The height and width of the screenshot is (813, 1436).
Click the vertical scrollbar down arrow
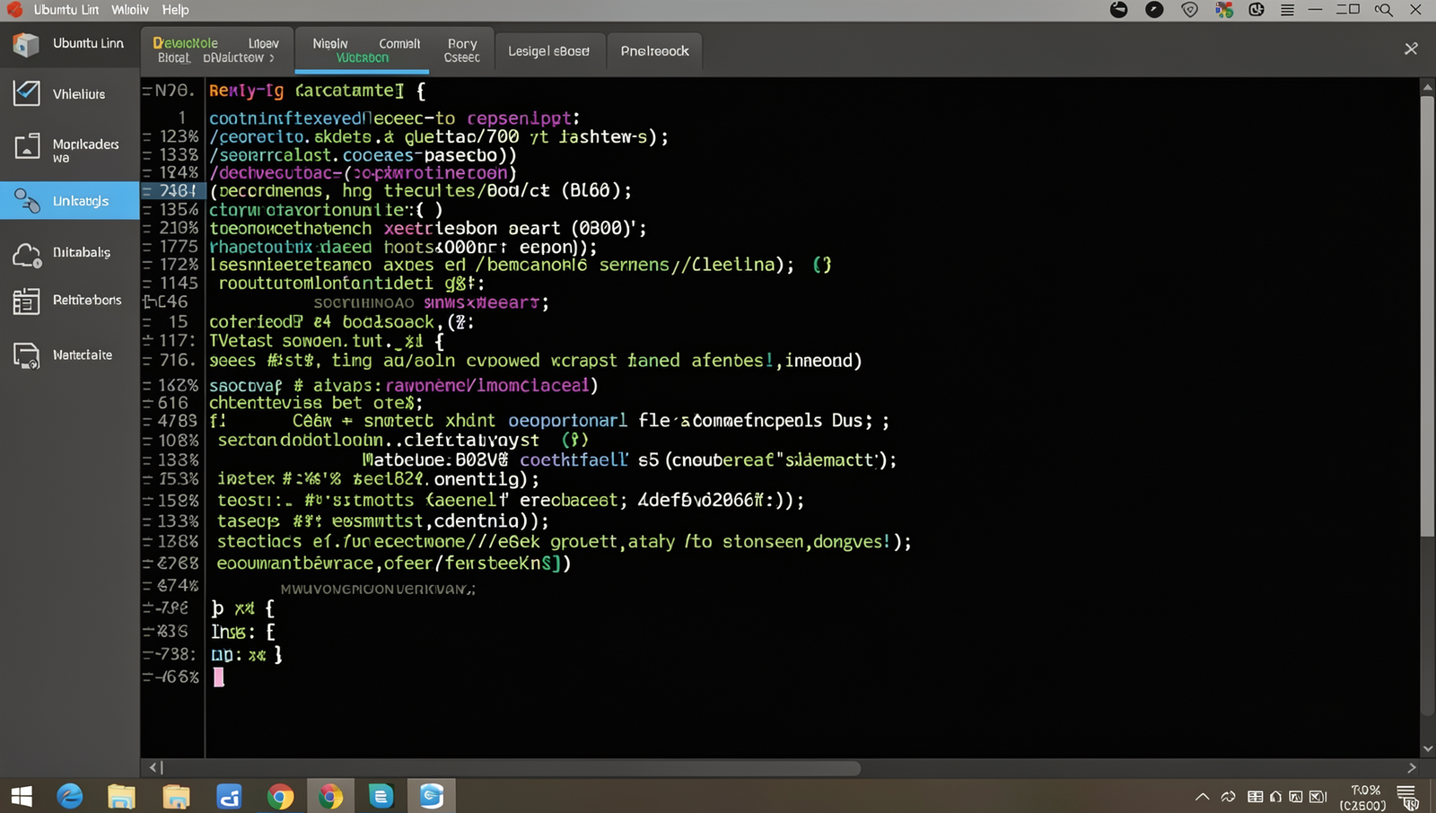click(x=1427, y=749)
